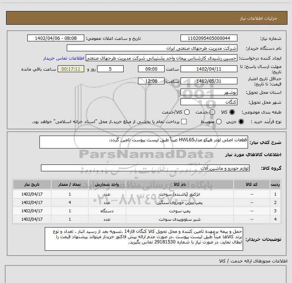Viewport: 292px width, 283px height.
Task: Click the واحد شمارش column header
Action: (107, 184)
